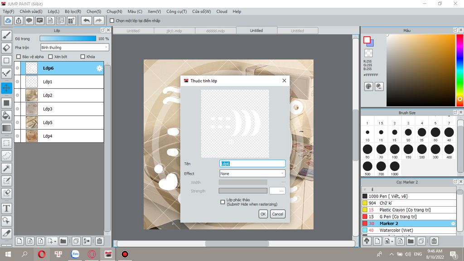
Task: Click the Tên name input field
Action: (252, 164)
